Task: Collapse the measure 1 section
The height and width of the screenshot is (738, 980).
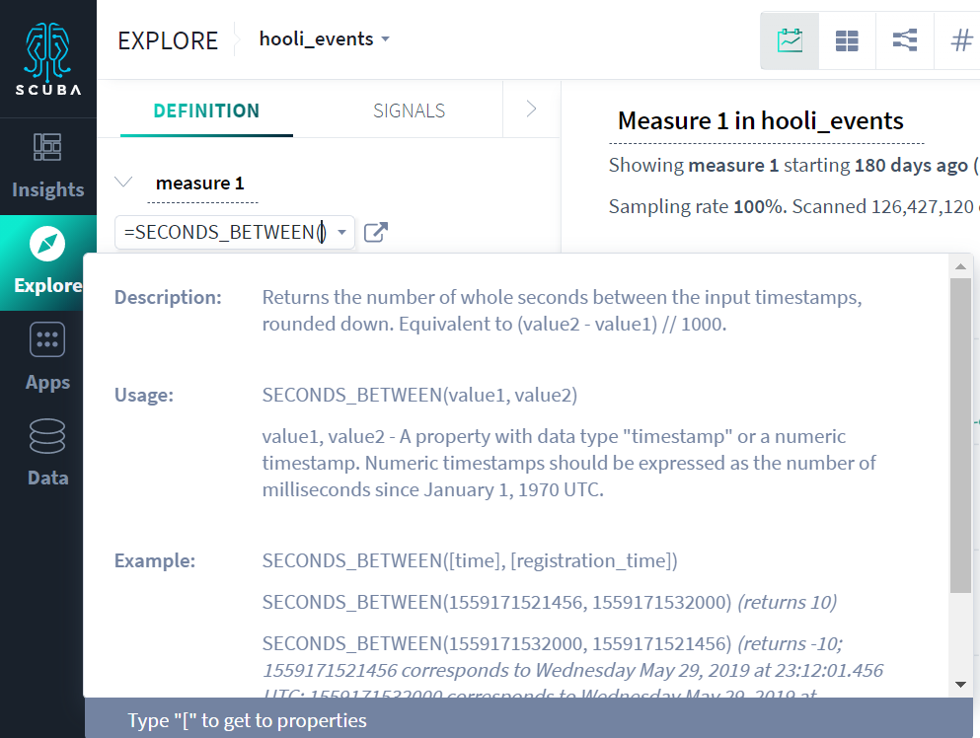Action: click(122, 182)
